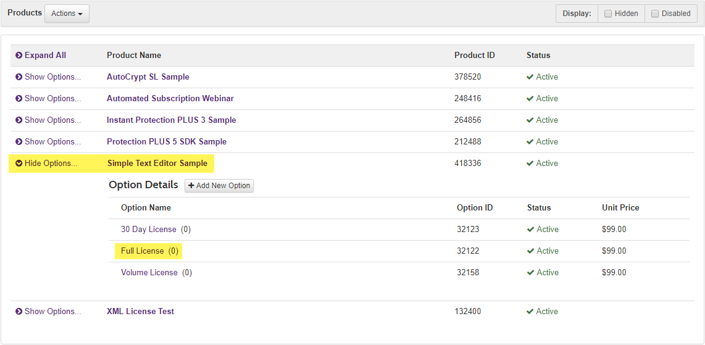Open the Simple Text Editor Sample product
705x345 pixels.
(157, 164)
